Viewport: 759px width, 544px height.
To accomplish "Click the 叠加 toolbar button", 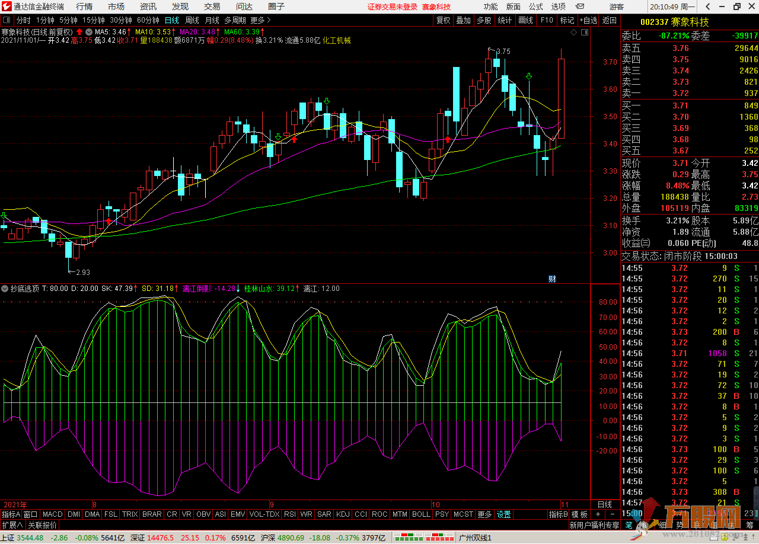I will pos(463,20).
